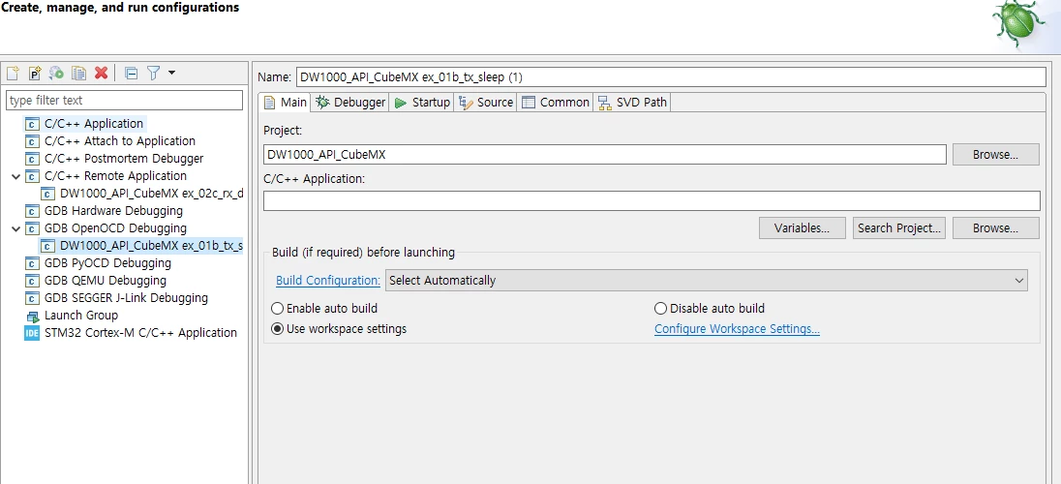Click Browse button below C/C++ Application field

click(x=995, y=228)
